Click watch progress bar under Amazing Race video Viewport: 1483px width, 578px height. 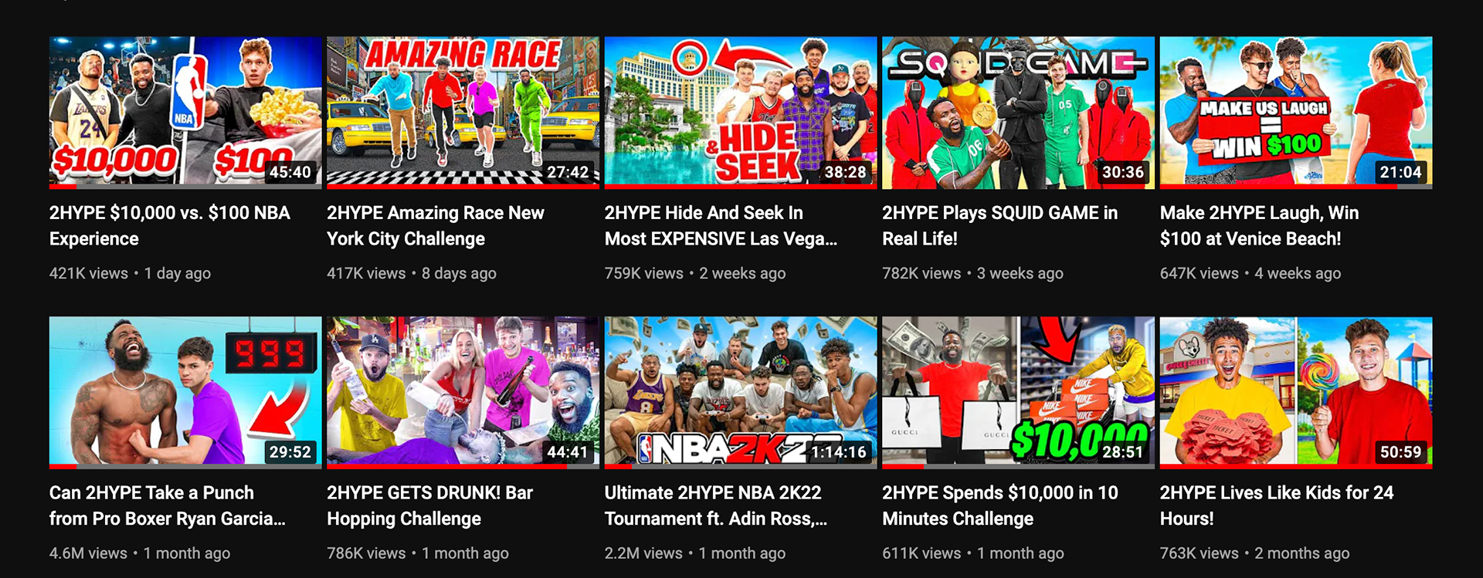463,186
